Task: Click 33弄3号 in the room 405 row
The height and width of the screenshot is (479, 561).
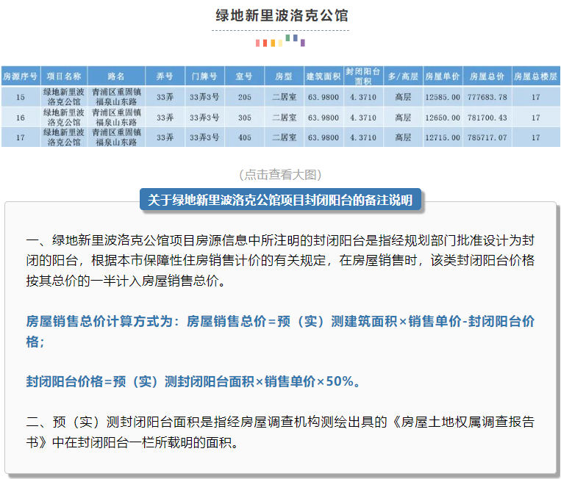Action: point(204,137)
